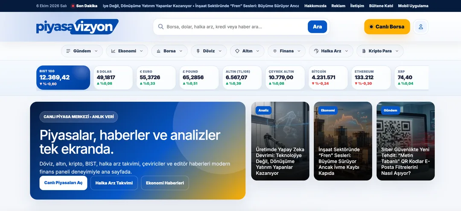Open the Bitcoin ticker card
Screen dimensions: 461x211
328,77
